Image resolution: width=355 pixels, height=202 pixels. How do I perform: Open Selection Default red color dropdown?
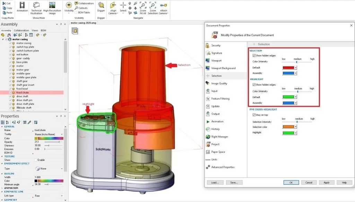click(296, 68)
